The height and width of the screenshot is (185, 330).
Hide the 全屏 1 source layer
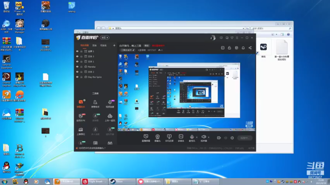click(x=77, y=51)
